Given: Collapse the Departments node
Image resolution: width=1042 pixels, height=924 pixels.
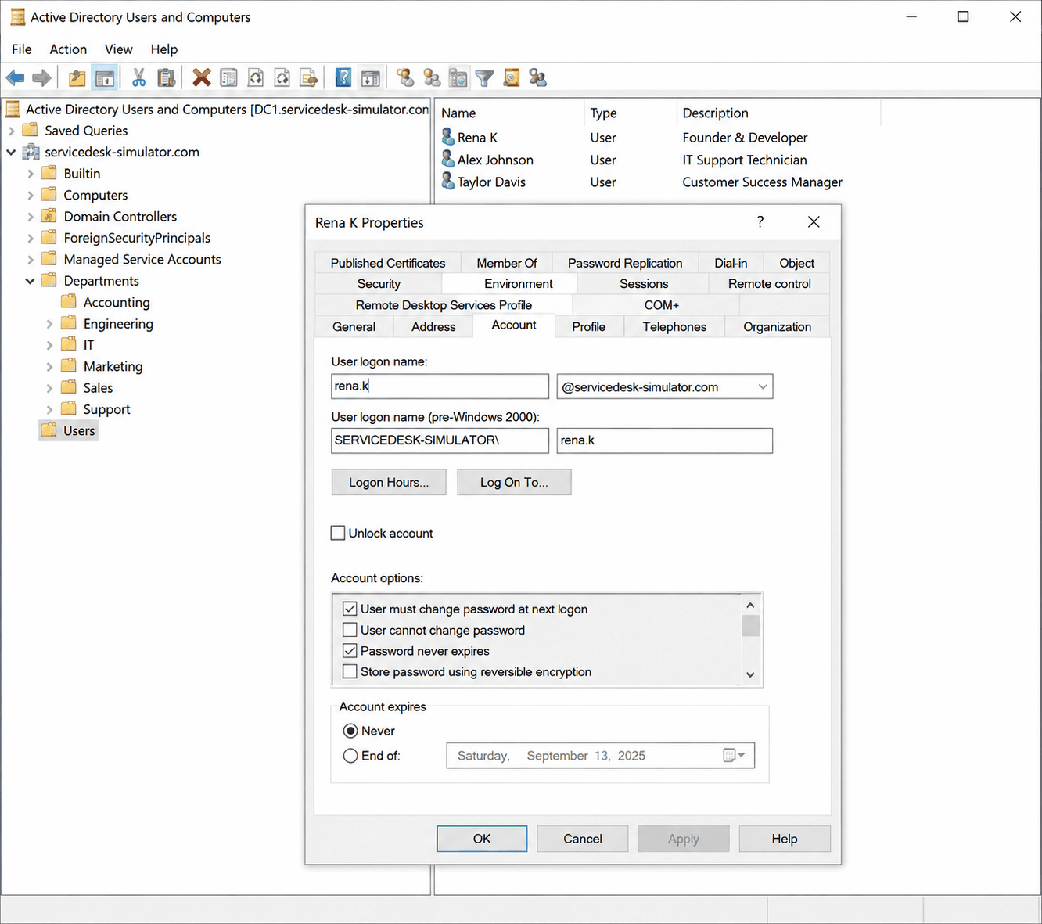Looking at the screenshot, I should point(31,281).
